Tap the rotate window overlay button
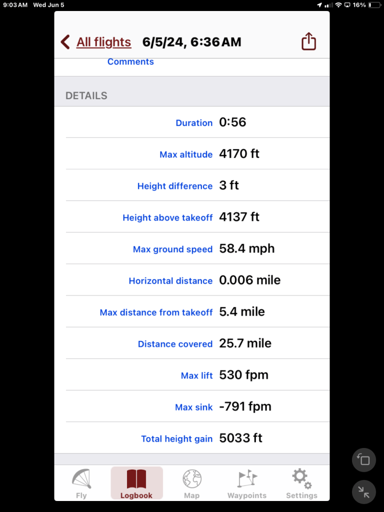Viewport: 384px width, 512px height. coord(364,460)
